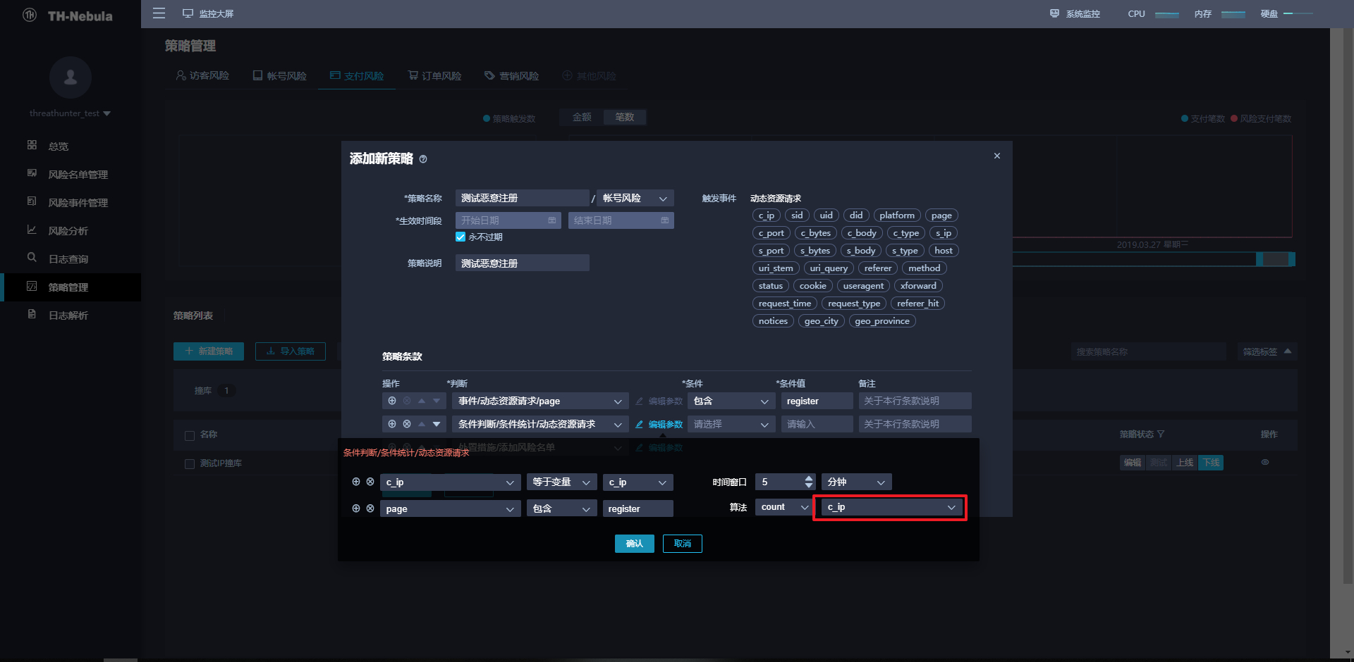Open 日志查询 in sidebar

click(x=68, y=258)
